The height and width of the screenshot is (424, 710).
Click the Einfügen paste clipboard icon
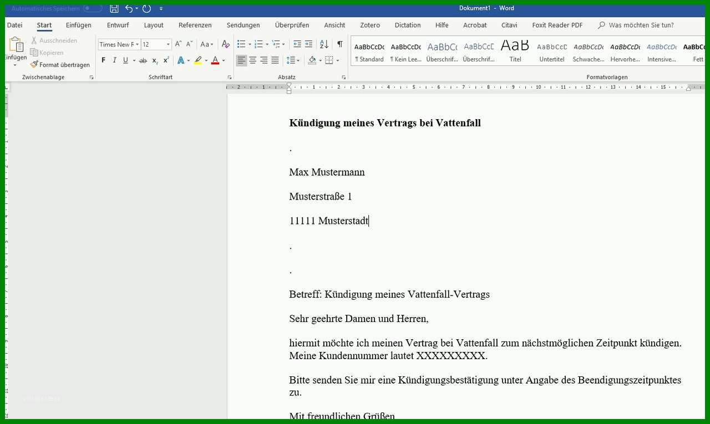(x=16, y=45)
